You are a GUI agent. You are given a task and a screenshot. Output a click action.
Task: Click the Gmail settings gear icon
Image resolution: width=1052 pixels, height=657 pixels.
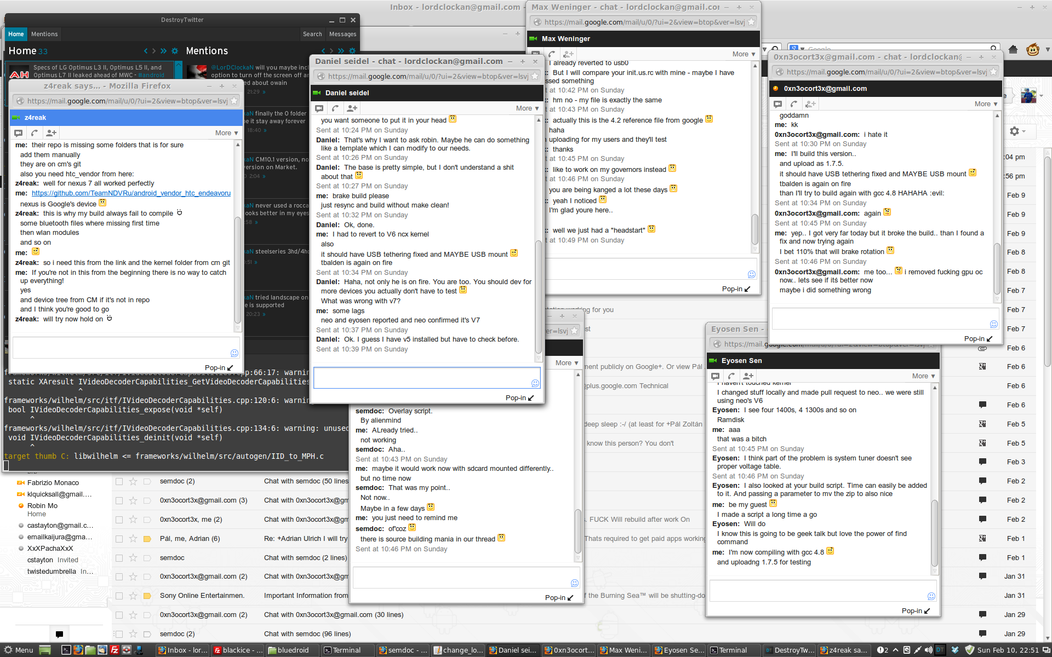1014,131
